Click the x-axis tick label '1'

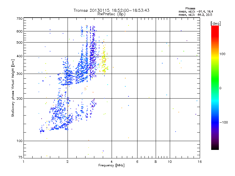click(23, 162)
